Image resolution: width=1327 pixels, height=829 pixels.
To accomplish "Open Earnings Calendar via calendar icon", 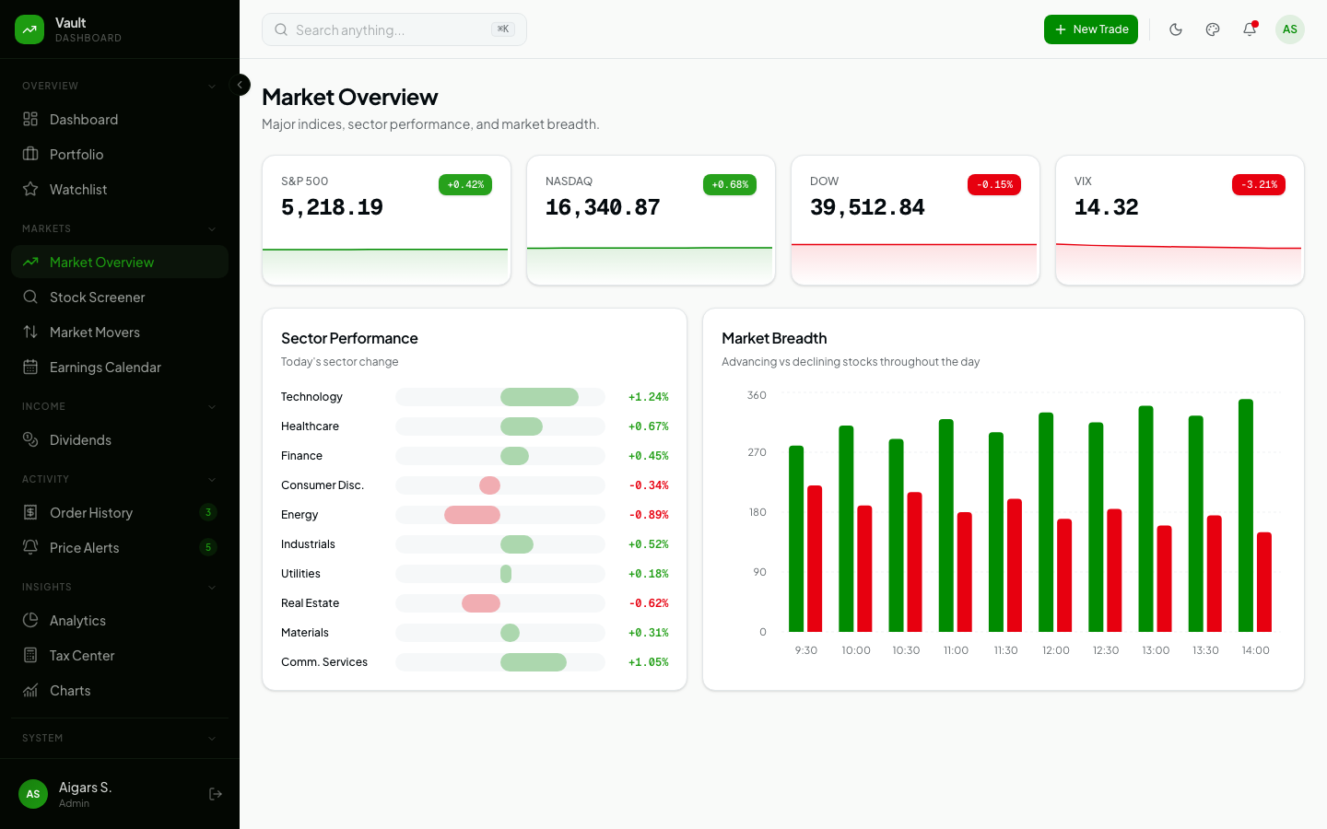I will click(30, 367).
